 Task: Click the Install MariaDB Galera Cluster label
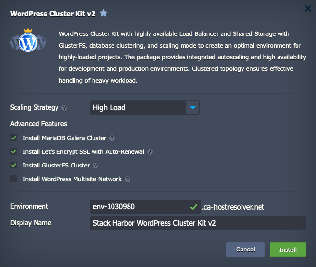(x=64, y=138)
